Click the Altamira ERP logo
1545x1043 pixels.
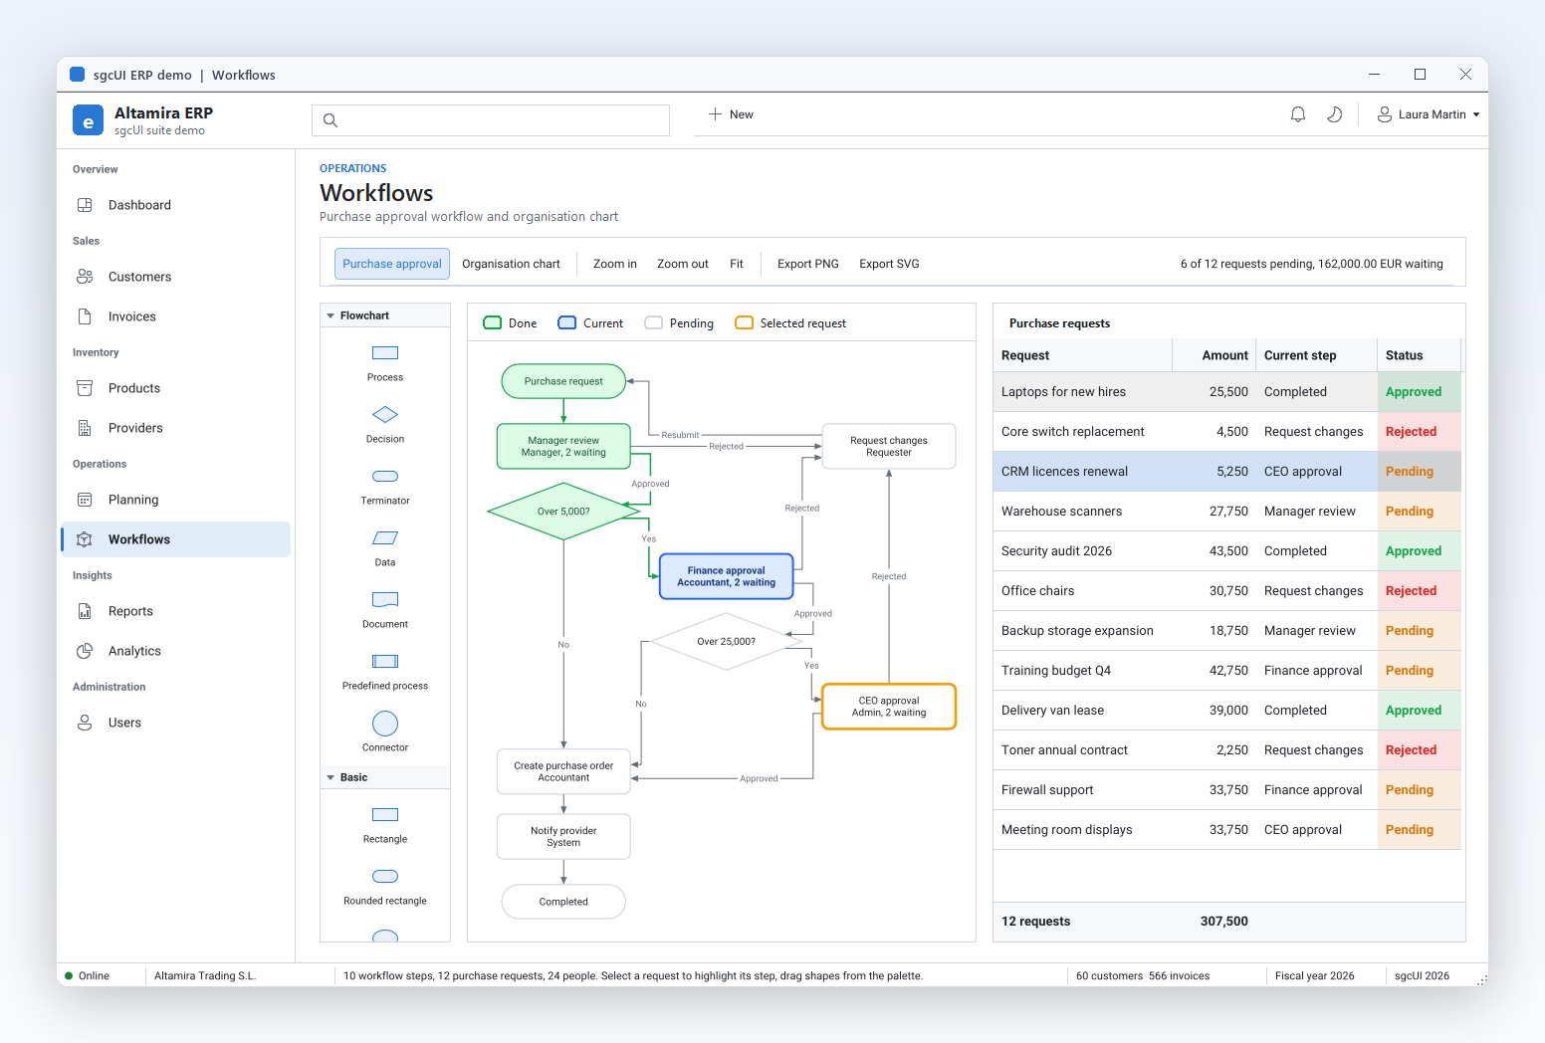(x=88, y=120)
